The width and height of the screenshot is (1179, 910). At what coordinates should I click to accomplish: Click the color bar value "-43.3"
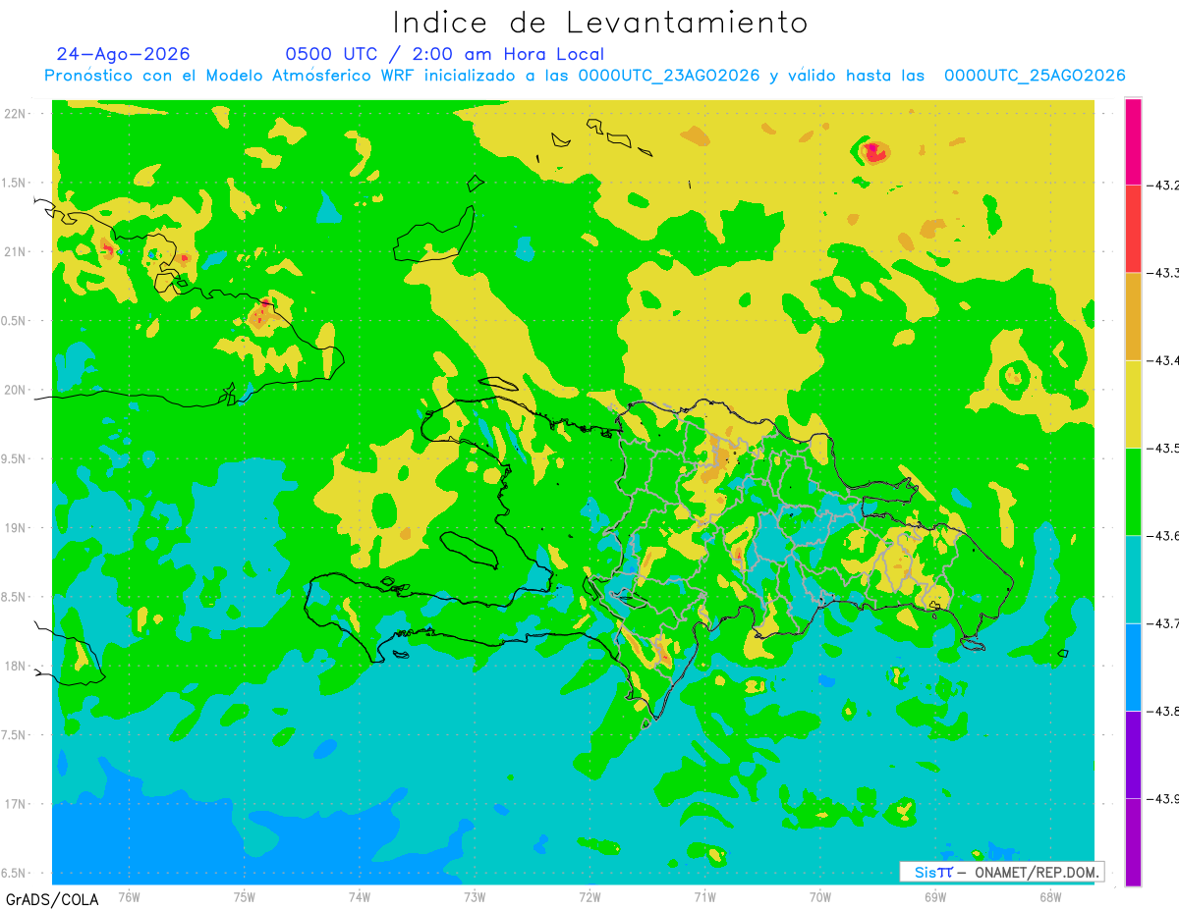coord(1164,272)
